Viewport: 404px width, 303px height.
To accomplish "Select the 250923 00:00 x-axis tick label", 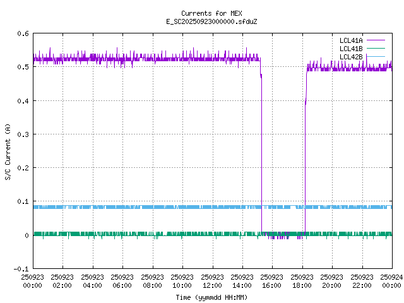I will (x=33, y=281).
